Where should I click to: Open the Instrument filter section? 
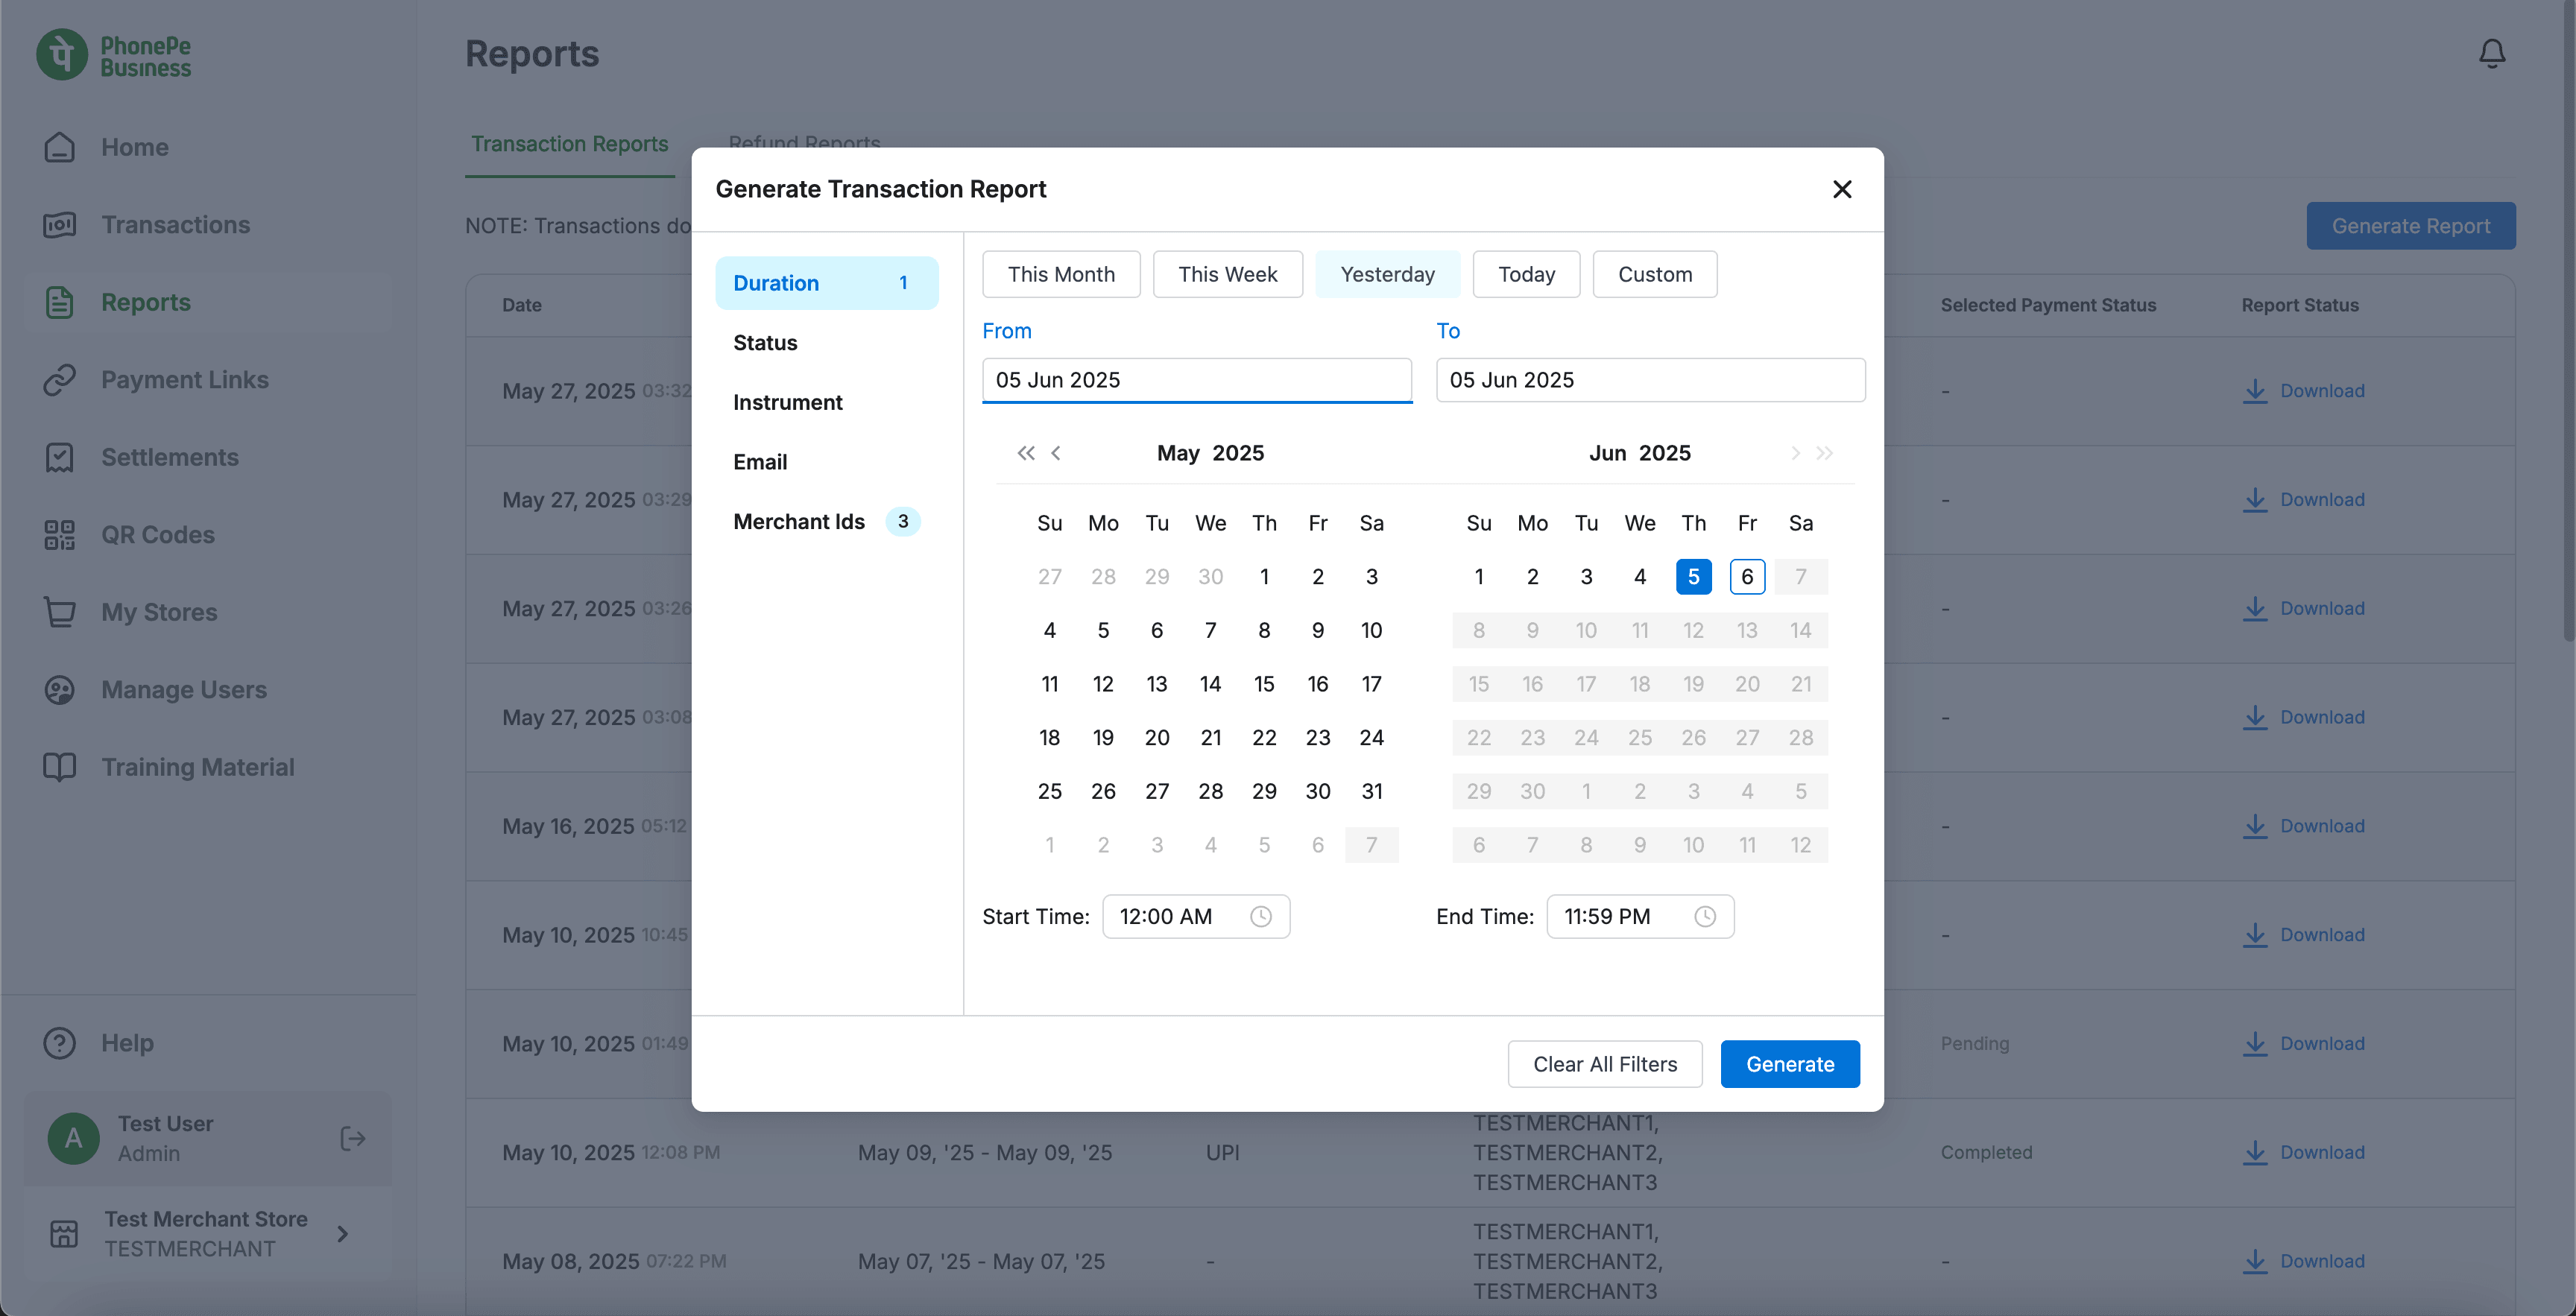pos(826,402)
